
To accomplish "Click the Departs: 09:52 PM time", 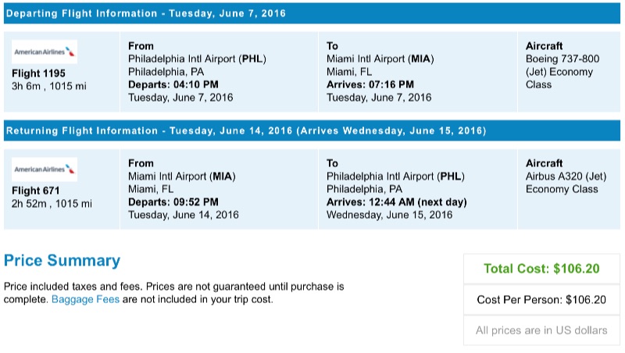I will [173, 202].
